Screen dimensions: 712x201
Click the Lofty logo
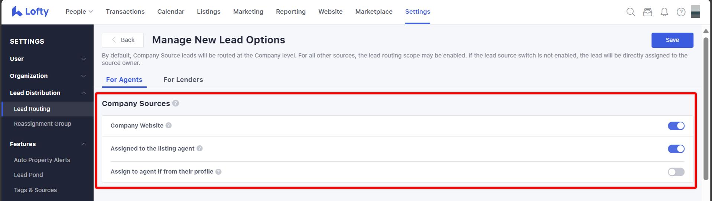pos(30,12)
